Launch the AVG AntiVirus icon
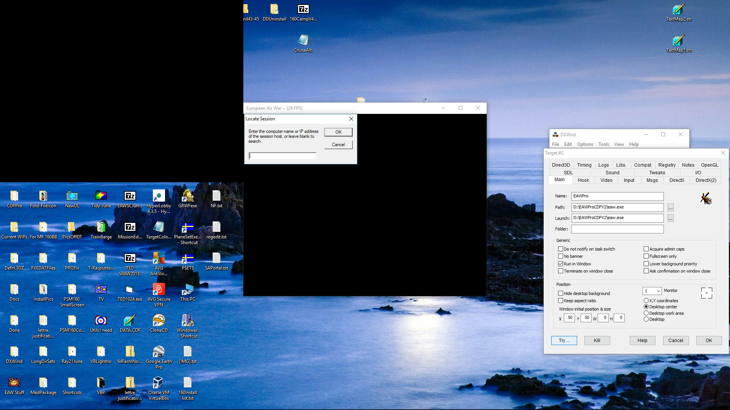 (159, 264)
